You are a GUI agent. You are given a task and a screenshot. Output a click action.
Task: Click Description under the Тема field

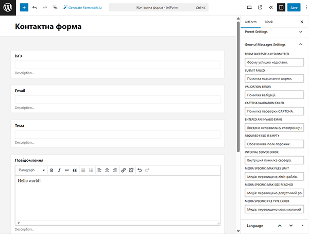pyautogui.click(x=24, y=143)
